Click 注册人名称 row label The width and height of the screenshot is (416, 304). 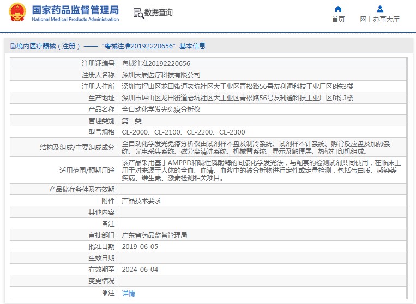click(x=98, y=75)
